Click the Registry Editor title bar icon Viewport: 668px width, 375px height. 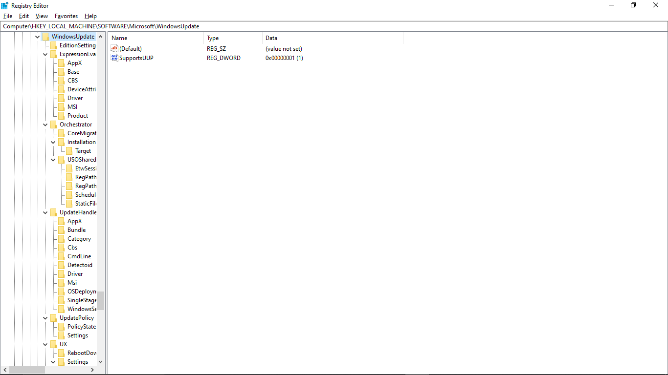coord(4,5)
